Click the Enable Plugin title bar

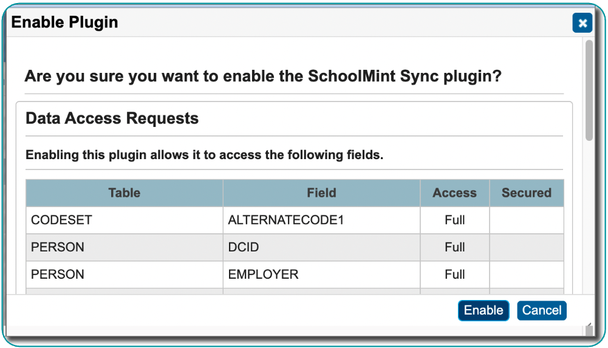273,23
